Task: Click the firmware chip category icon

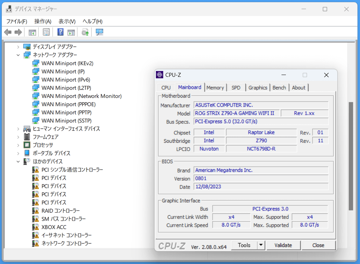Action: (27, 137)
